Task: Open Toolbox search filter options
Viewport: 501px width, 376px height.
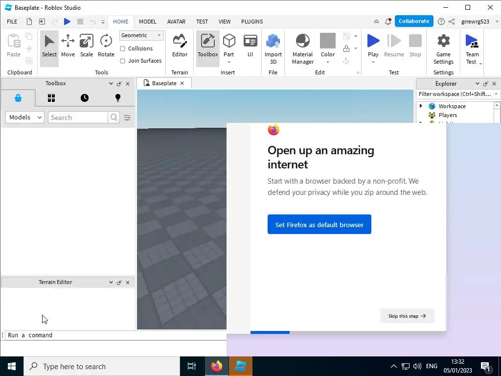Action: 127,117
